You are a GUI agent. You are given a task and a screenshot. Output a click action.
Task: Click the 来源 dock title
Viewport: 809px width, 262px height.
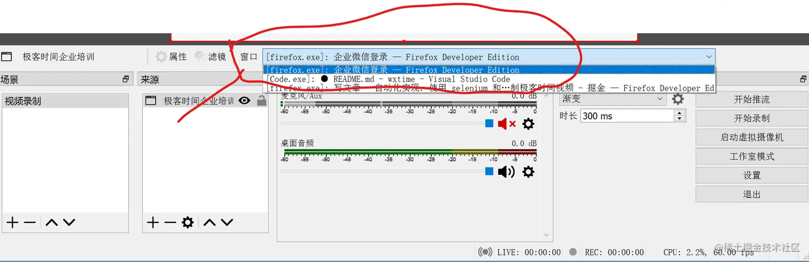click(150, 80)
